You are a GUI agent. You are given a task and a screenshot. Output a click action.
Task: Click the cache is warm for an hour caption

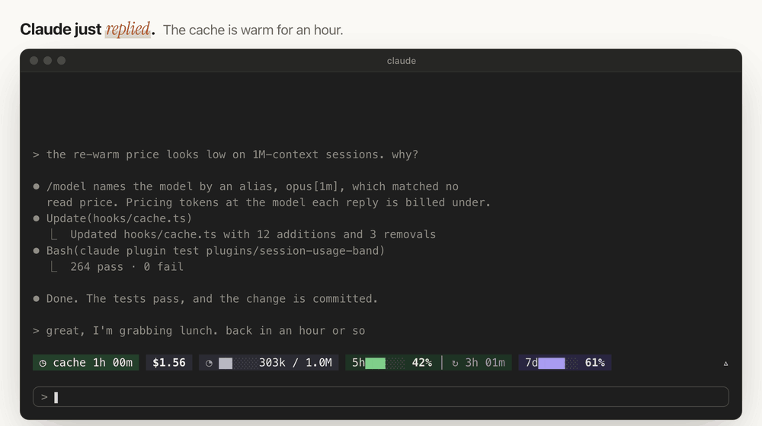pos(253,30)
